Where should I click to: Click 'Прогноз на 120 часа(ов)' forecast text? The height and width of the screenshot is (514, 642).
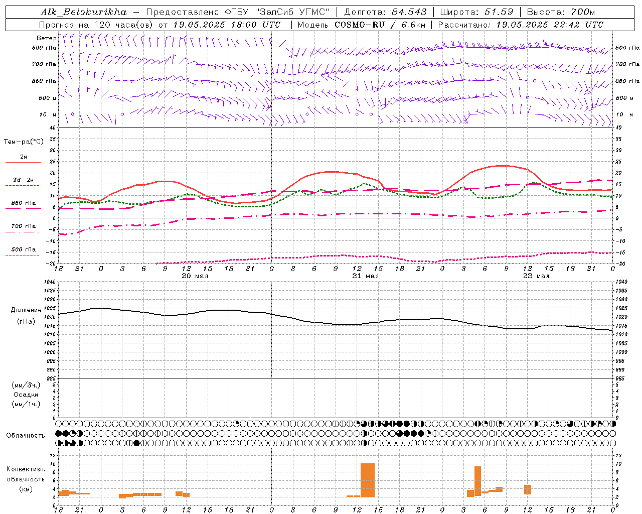(97, 25)
